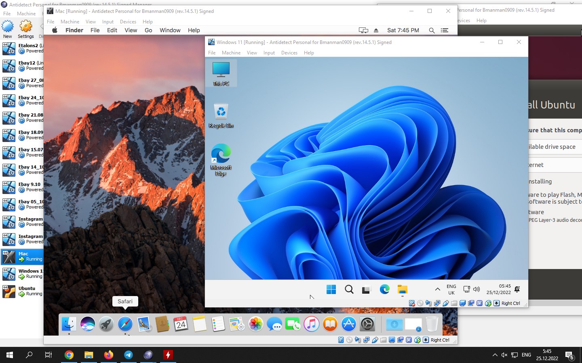Launch Firefox from the host Windows taskbar

[108, 355]
